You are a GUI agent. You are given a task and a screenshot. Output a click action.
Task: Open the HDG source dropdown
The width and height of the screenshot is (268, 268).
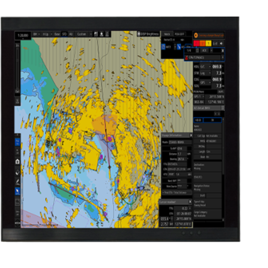[205, 67]
